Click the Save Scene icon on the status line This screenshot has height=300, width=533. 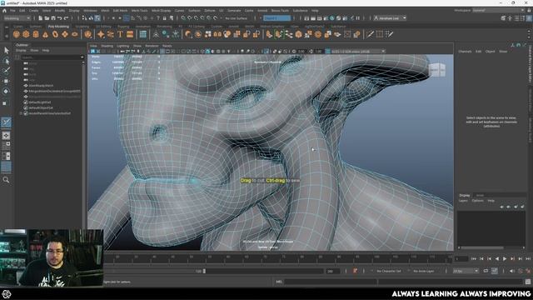coord(53,18)
